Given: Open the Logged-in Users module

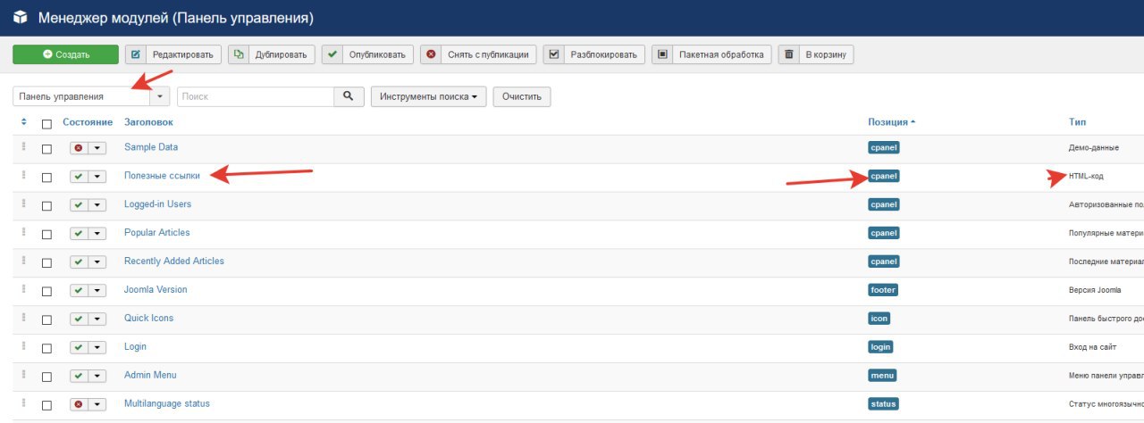Looking at the screenshot, I should 158,204.
